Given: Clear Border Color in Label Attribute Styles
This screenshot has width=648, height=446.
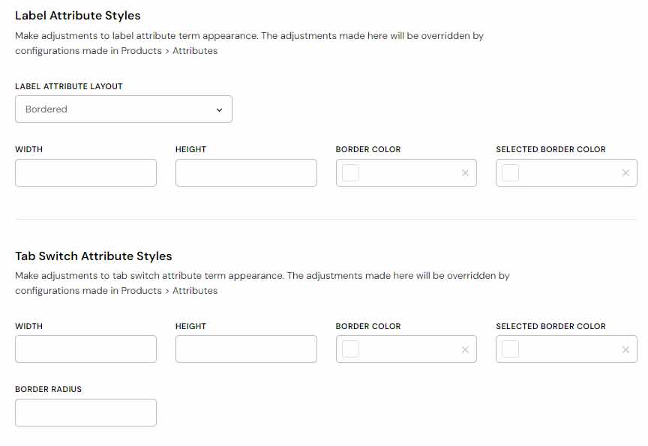Looking at the screenshot, I should pos(465,173).
